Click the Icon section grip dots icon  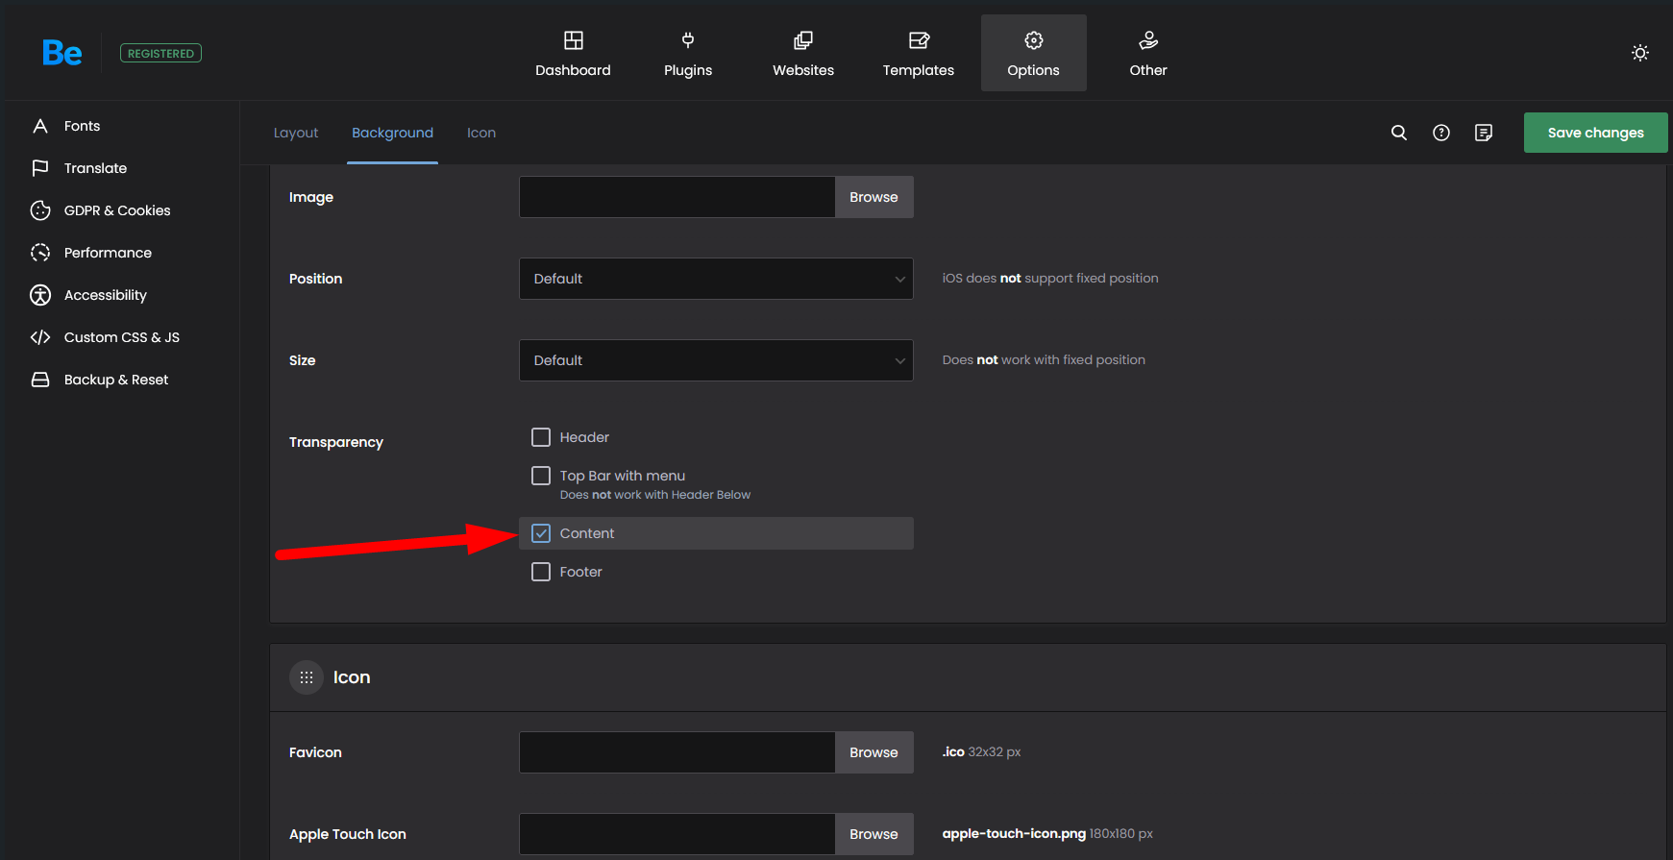coord(307,677)
